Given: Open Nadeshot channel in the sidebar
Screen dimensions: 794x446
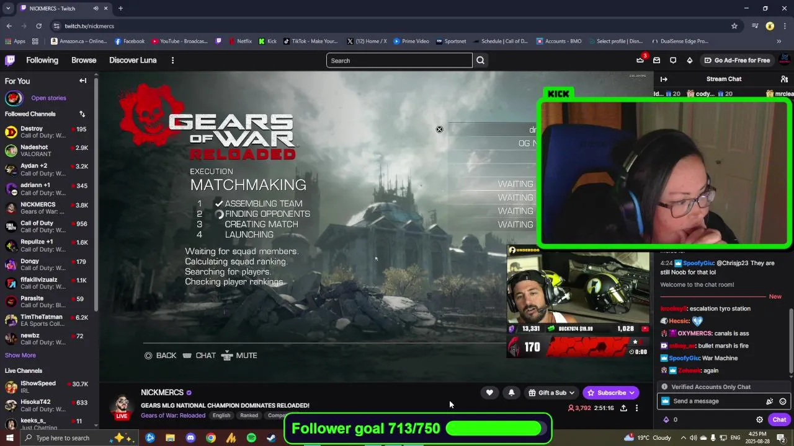Looking at the screenshot, I should (x=48, y=151).
